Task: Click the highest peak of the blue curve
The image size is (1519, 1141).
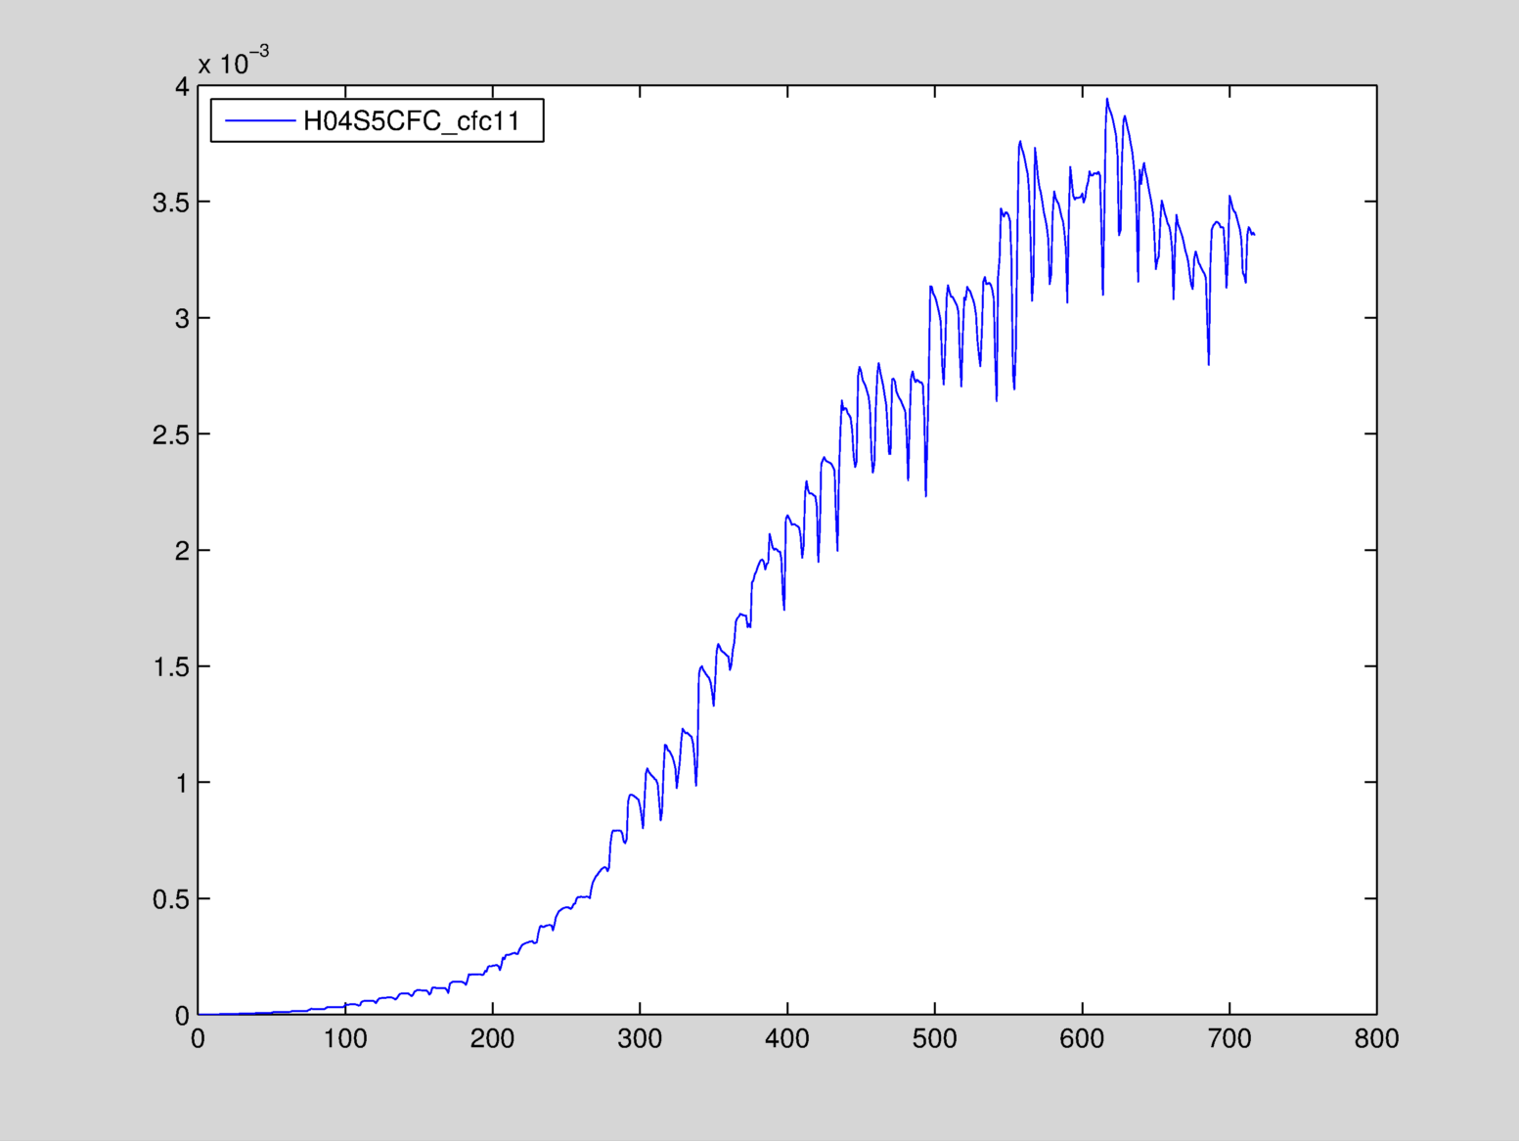Action: [x=1107, y=99]
